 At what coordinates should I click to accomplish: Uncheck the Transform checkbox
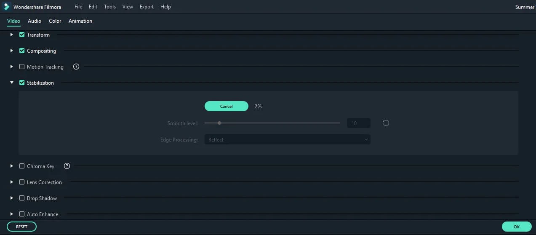click(x=22, y=35)
